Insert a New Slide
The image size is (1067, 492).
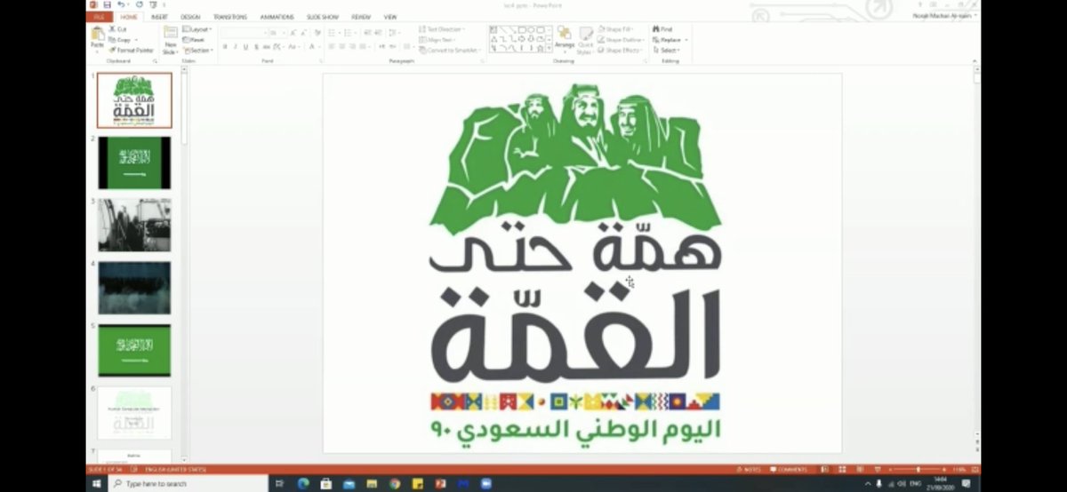tap(170, 39)
